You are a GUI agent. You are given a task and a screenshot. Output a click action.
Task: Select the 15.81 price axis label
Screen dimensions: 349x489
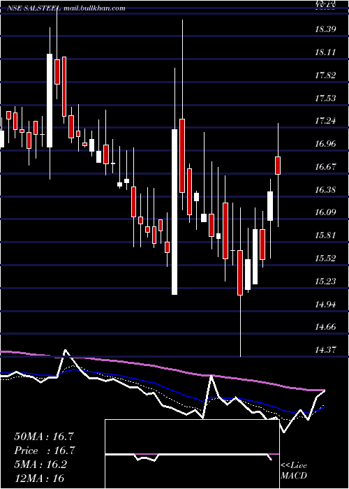[x=325, y=235]
